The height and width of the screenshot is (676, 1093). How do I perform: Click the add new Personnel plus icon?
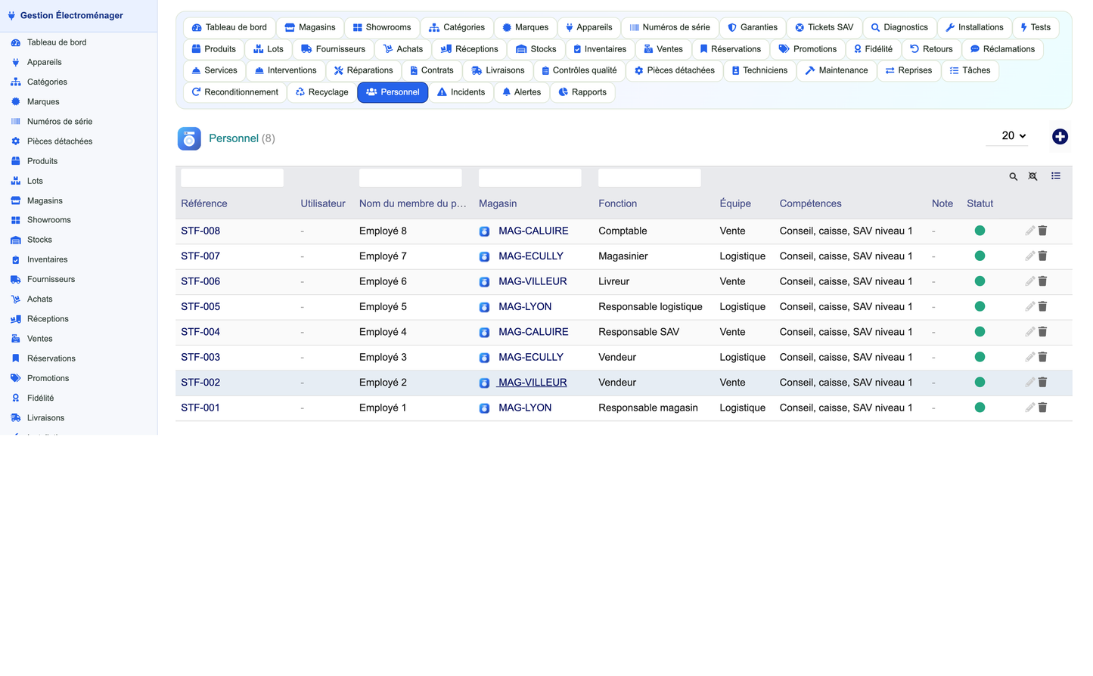(x=1060, y=137)
